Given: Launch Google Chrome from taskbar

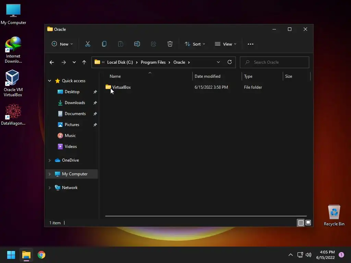Looking at the screenshot, I should click(x=41, y=255).
